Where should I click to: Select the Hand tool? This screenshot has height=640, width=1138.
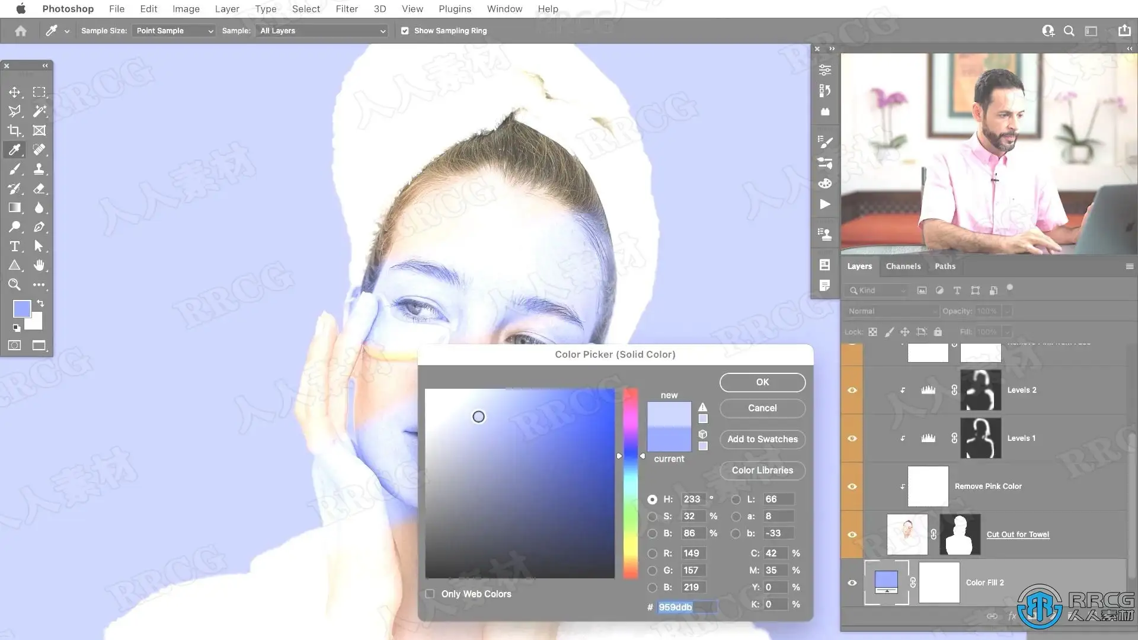[x=39, y=265]
